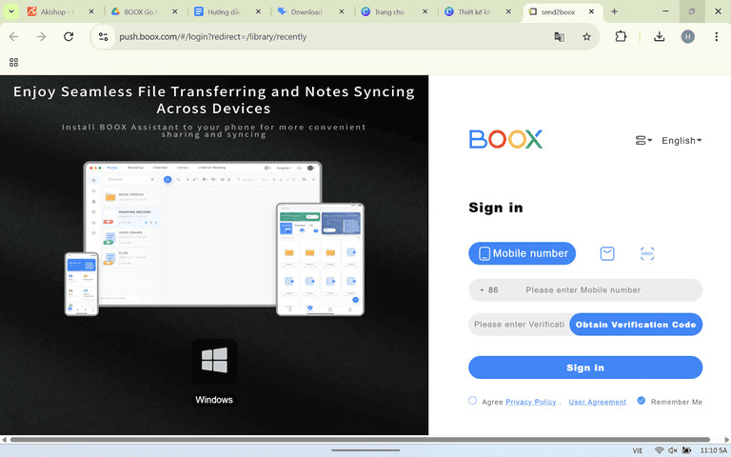Select Mobile number sign-in method

[x=523, y=253]
